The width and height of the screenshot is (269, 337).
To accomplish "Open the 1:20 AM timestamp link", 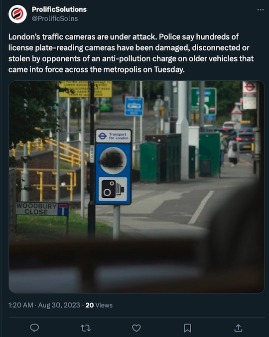I will point(21,305).
